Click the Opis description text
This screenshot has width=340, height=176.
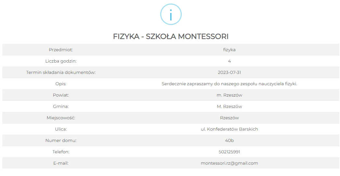coord(229,84)
